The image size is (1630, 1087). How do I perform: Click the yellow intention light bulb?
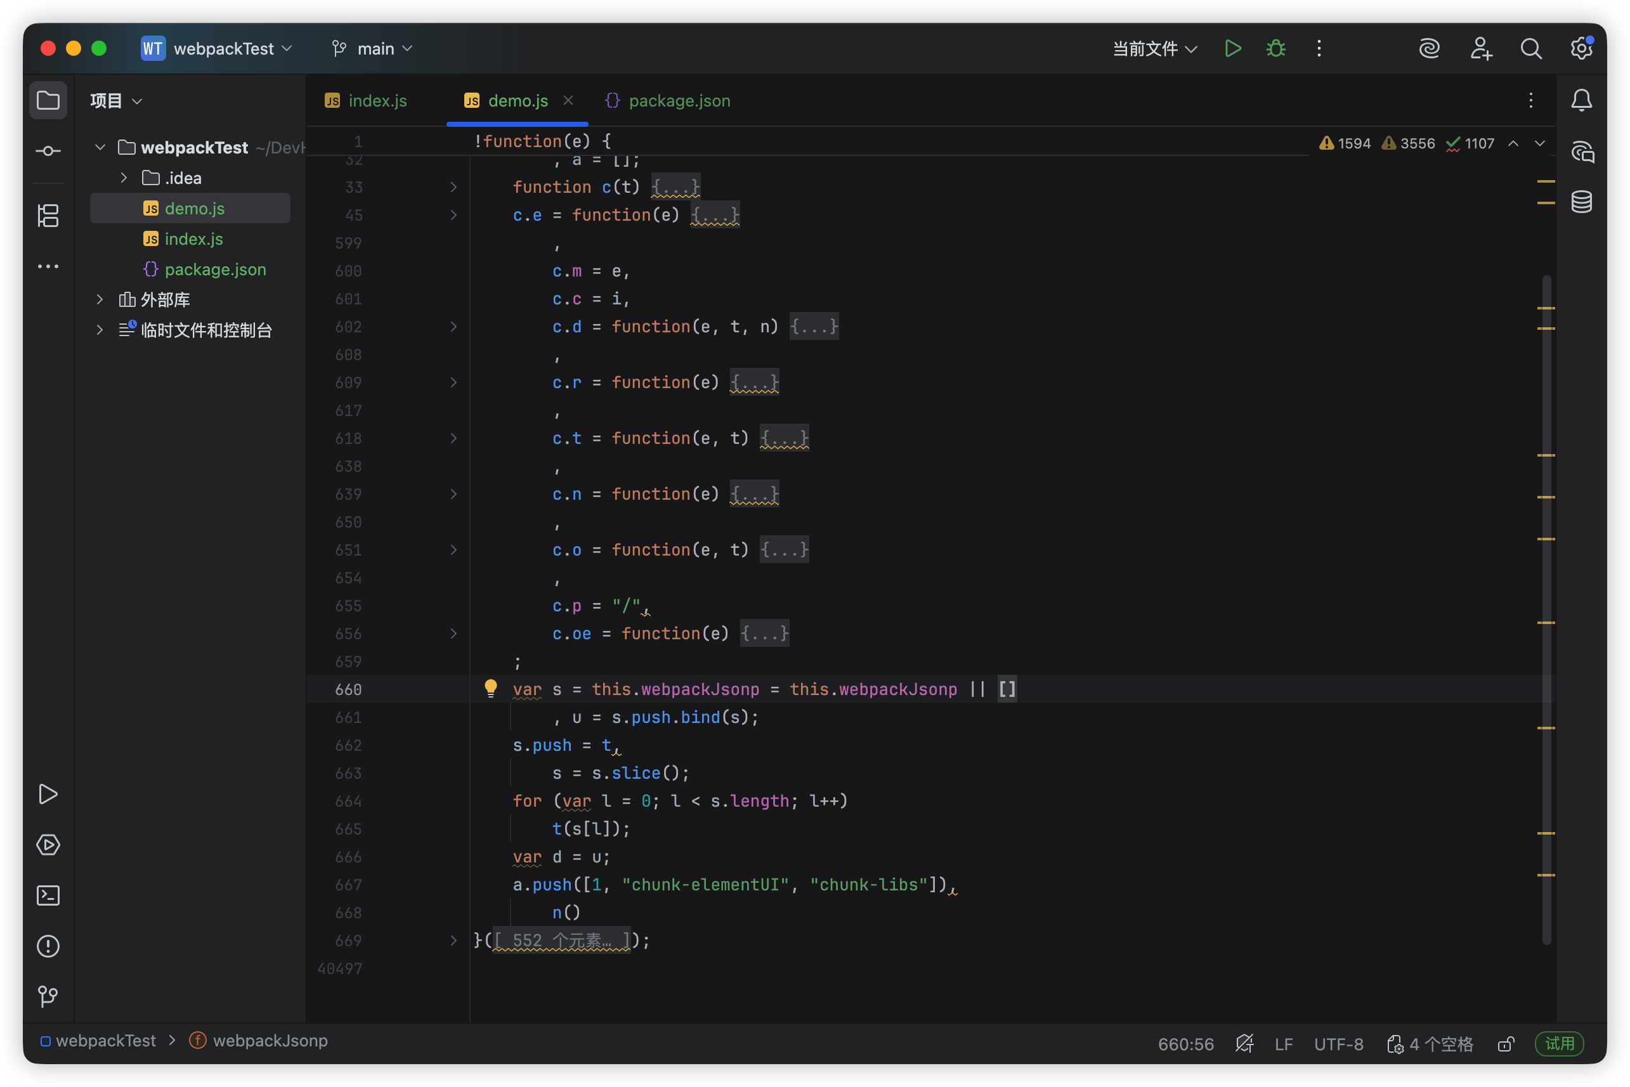(x=490, y=687)
